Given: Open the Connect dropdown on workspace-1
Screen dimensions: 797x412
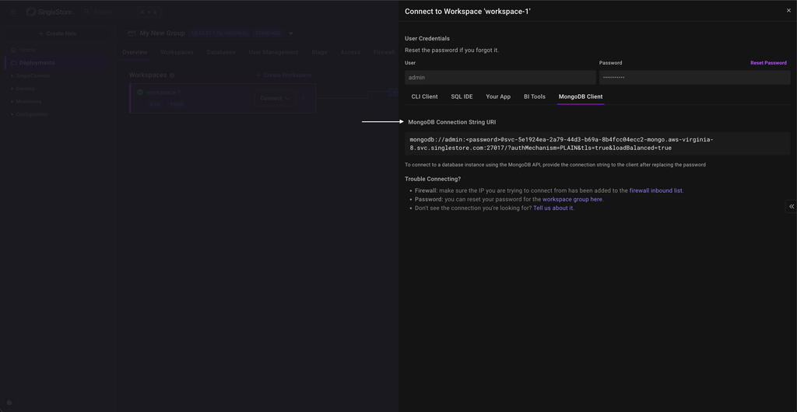Looking at the screenshot, I should tap(275, 99).
